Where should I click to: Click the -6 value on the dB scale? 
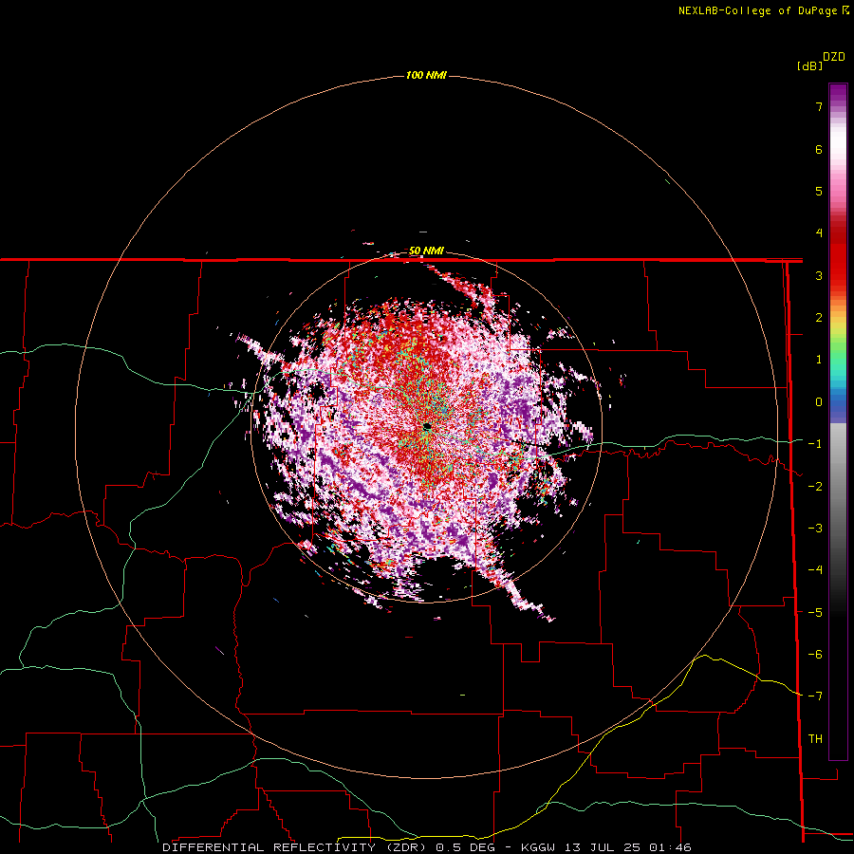coord(815,655)
